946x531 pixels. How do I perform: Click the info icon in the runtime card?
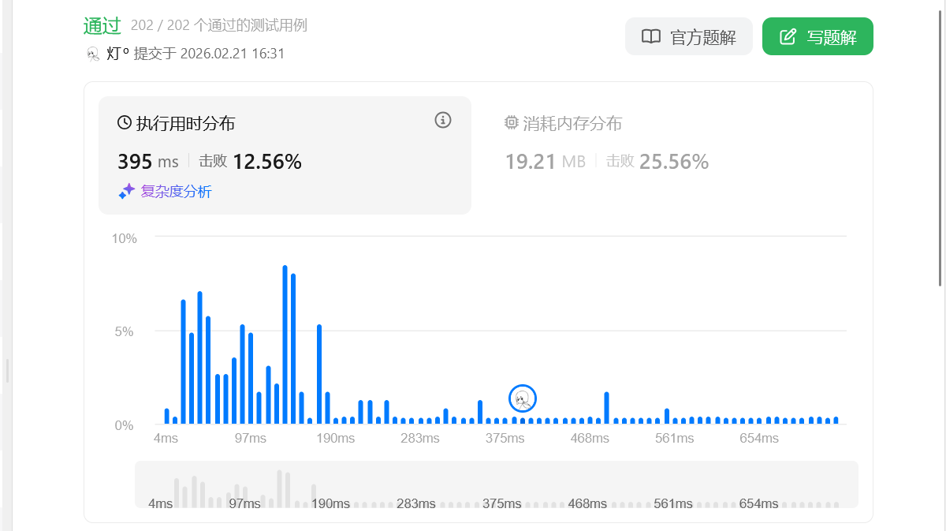click(x=443, y=120)
